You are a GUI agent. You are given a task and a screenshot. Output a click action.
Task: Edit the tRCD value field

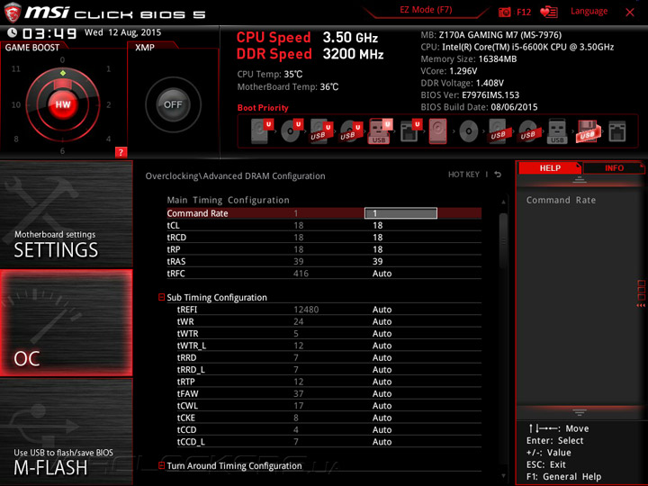(x=377, y=238)
